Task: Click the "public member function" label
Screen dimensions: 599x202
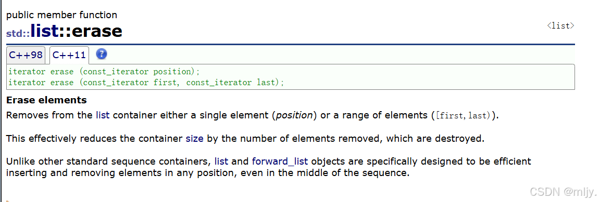Action: coord(62,15)
